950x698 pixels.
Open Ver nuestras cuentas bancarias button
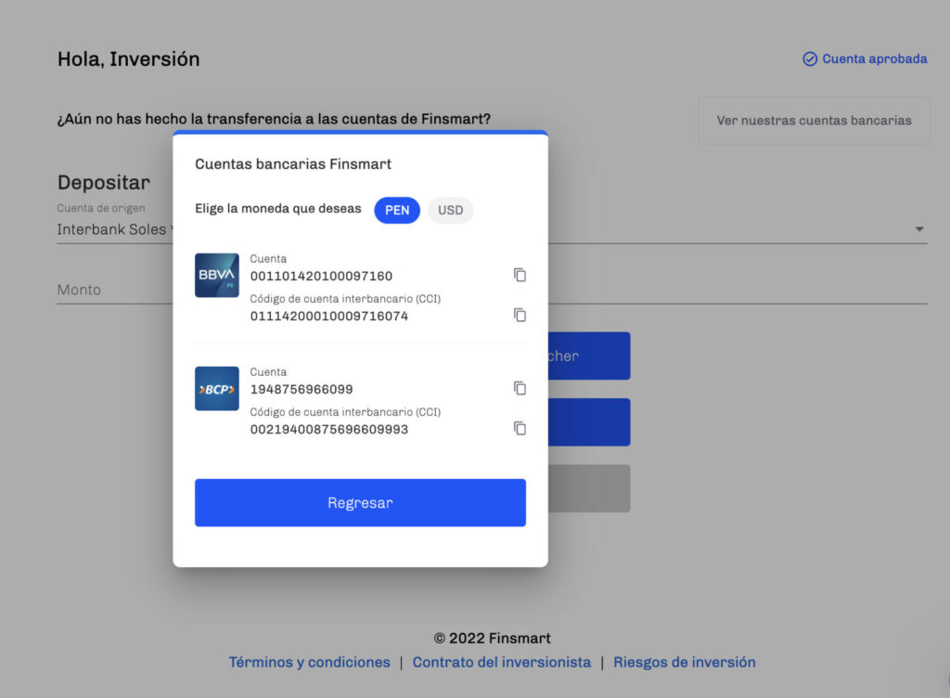coord(814,121)
